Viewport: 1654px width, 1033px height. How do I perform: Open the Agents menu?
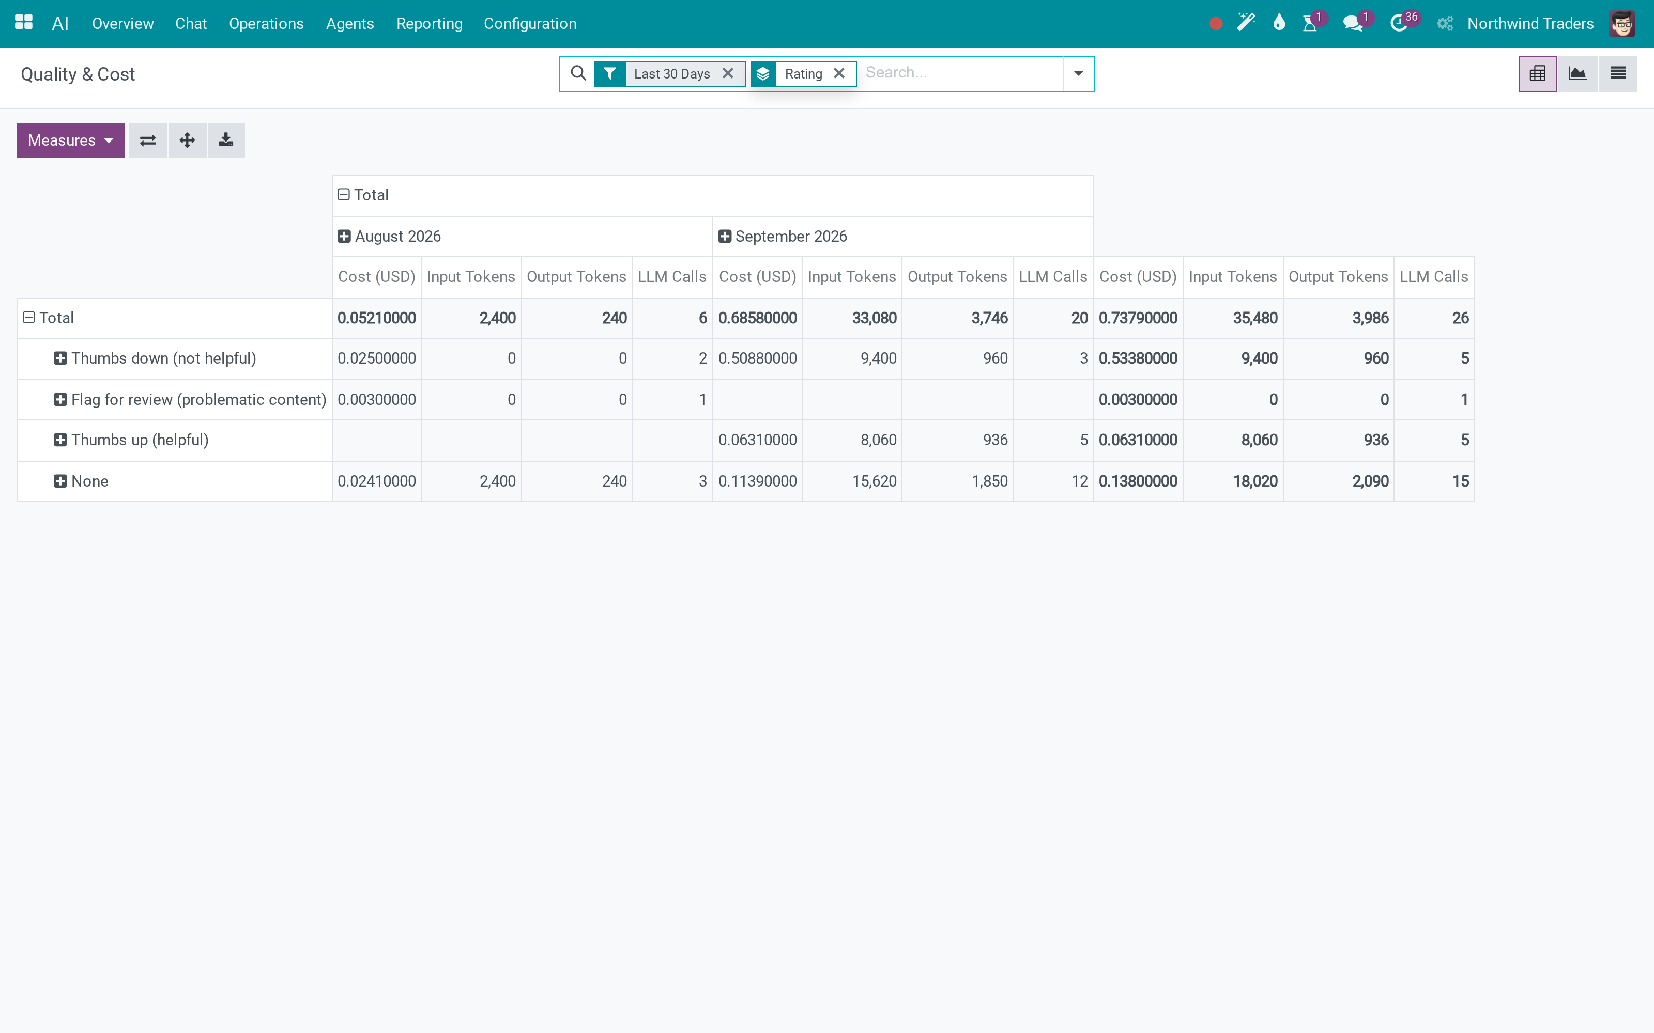pos(350,23)
